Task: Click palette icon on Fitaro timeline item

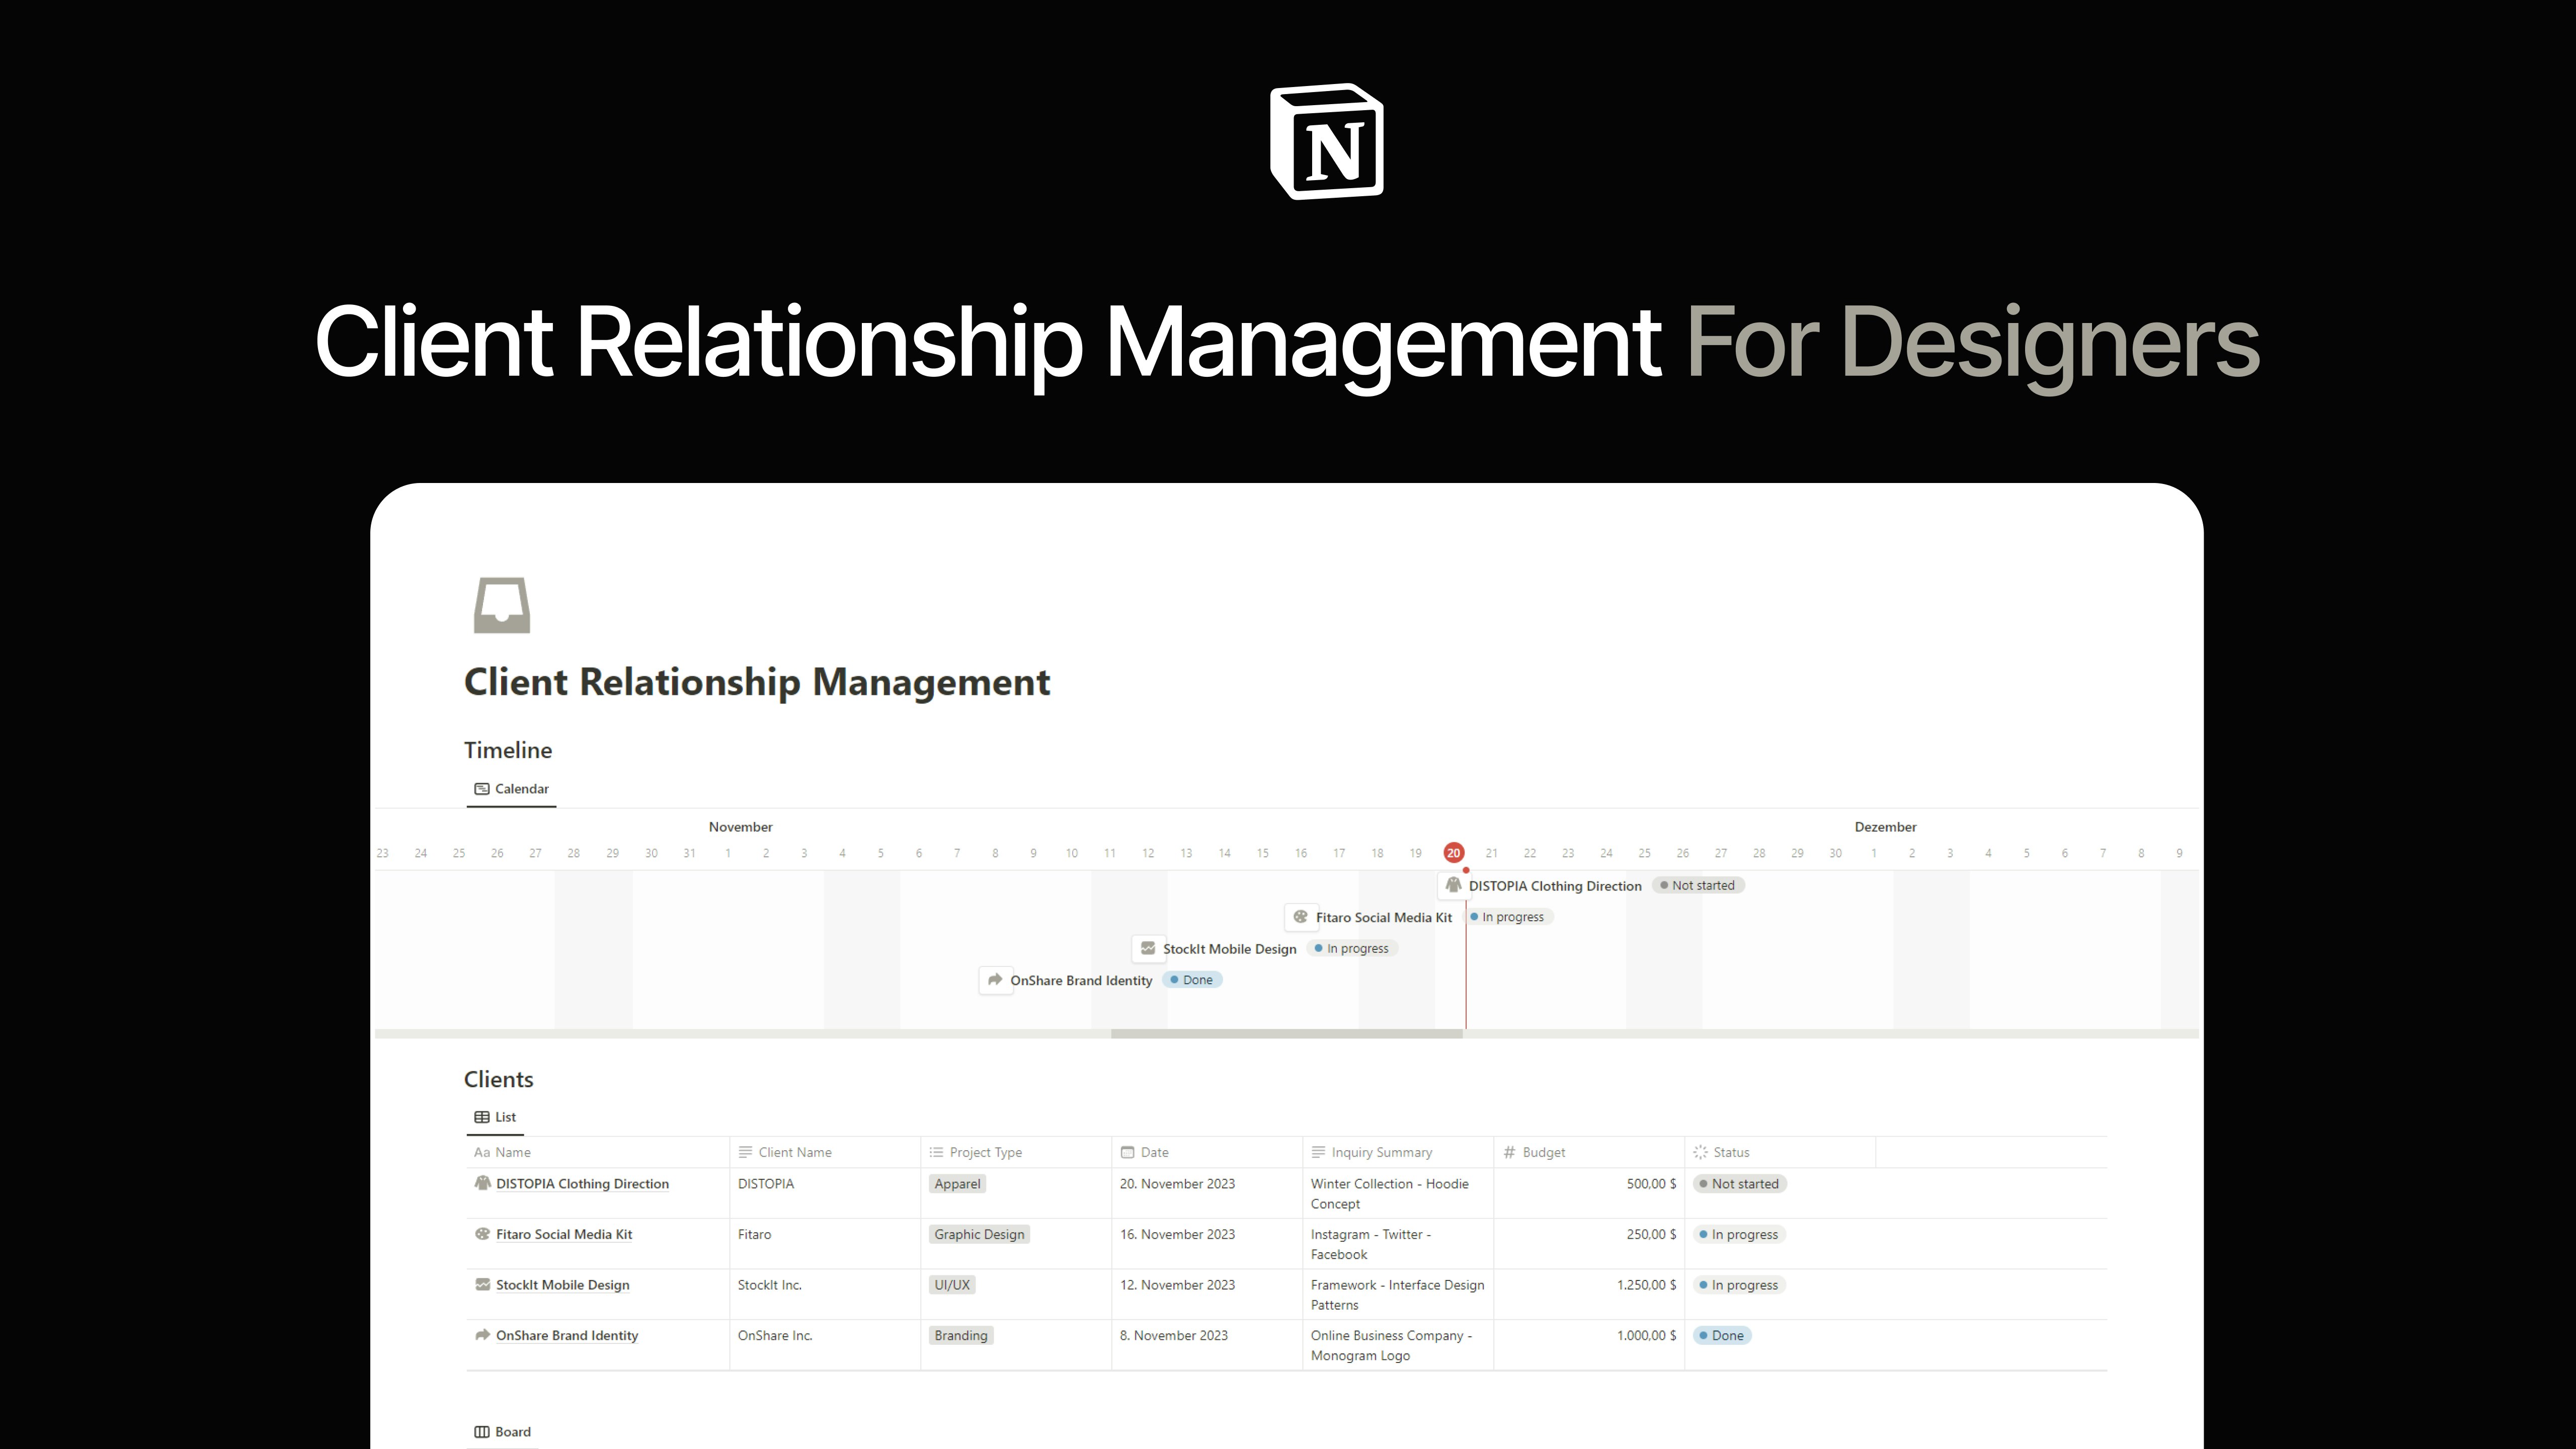Action: [x=1300, y=916]
